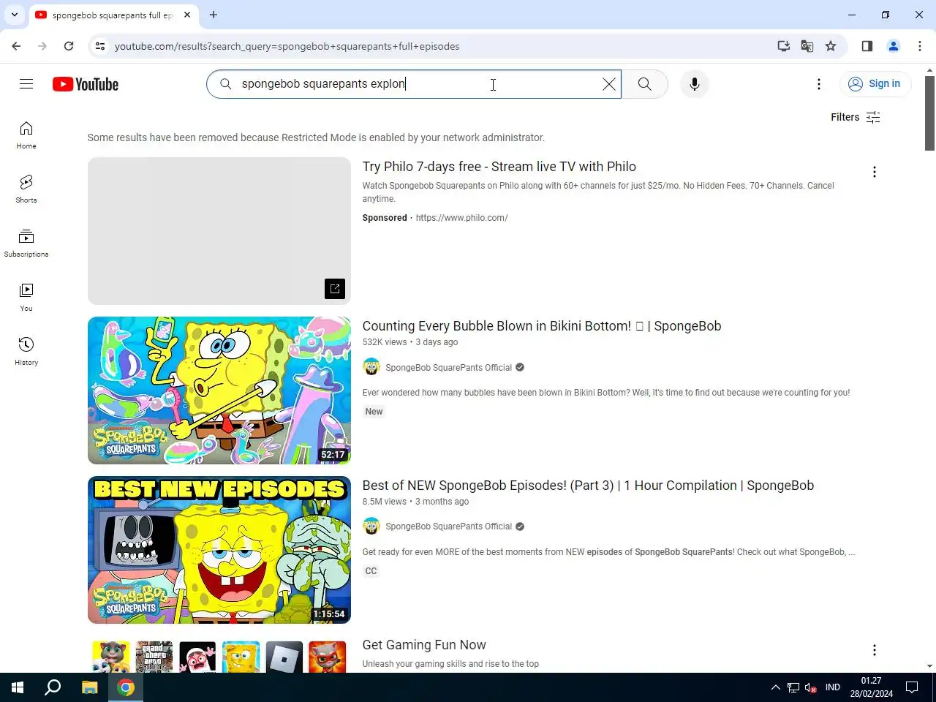Open the Chrome profile icon
Viewport: 936px width, 702px height.
(x=893, y=46)
